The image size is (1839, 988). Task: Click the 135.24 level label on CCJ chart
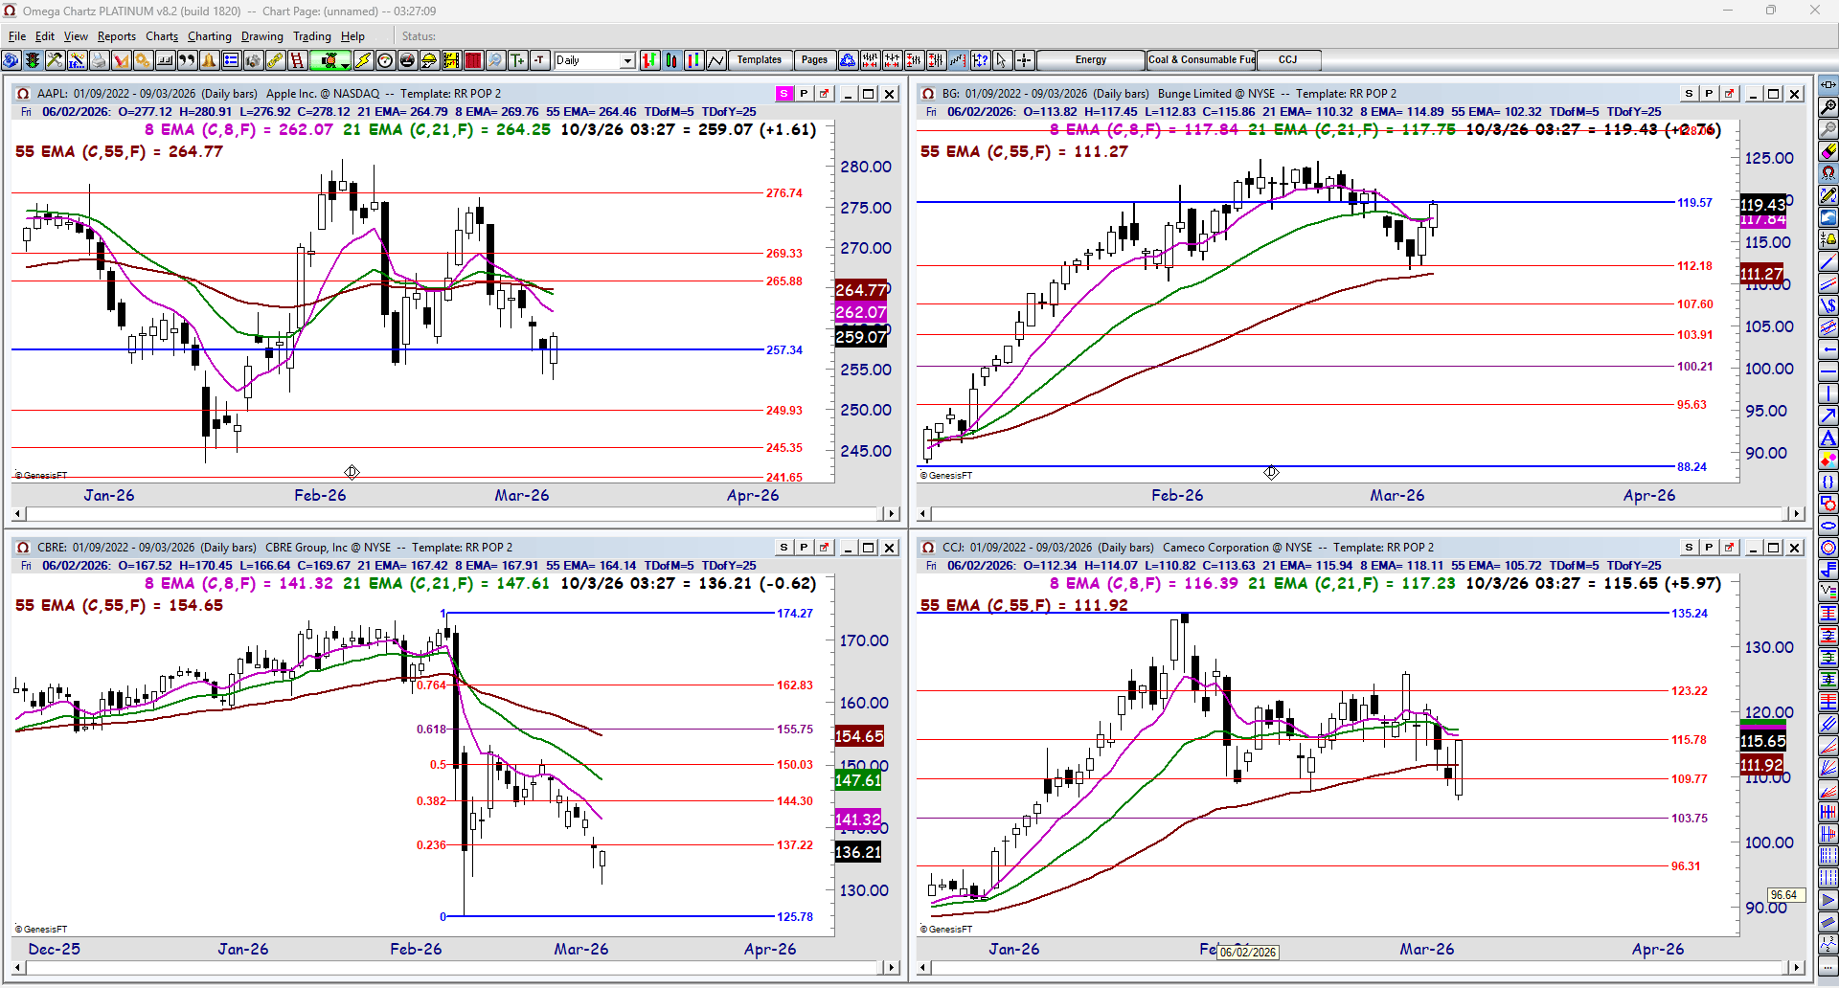1690,614
